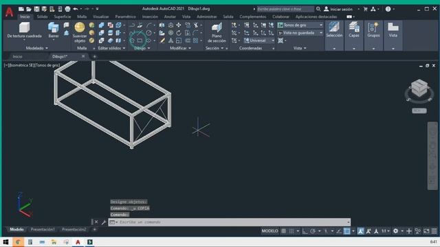Select the De textura cuadrada box tool
This screenshot has width=440, height=247.
click(x=24, y=30)
